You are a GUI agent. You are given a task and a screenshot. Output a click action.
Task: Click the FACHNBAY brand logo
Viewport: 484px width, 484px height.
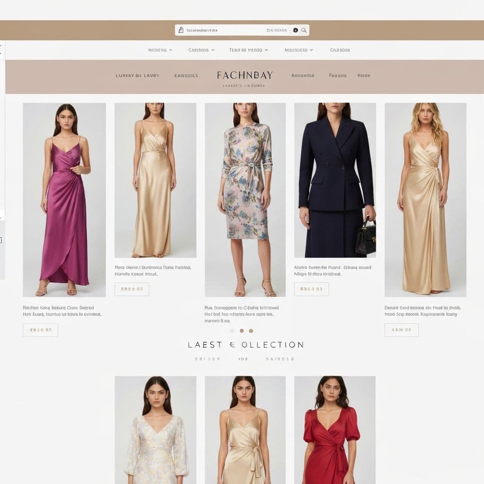(x=244, y=74)
